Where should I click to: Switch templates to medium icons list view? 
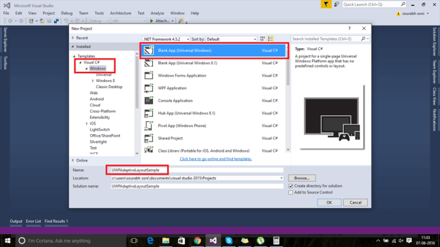tap(271, 39)
